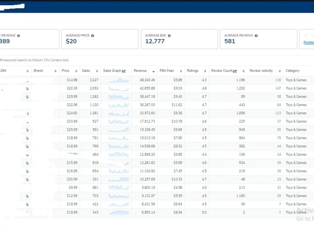Image resolution: width=314 pixels, height=235 pixels.
Task: Click the 4.3 rating cell
Action: (204, 80)
